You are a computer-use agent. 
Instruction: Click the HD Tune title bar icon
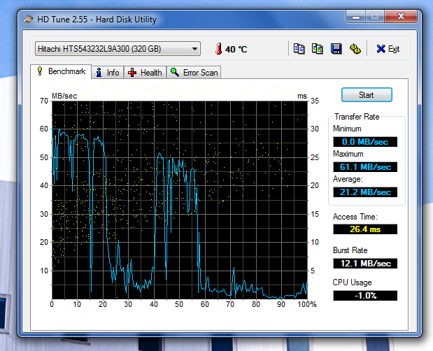[x=29, y=19]
